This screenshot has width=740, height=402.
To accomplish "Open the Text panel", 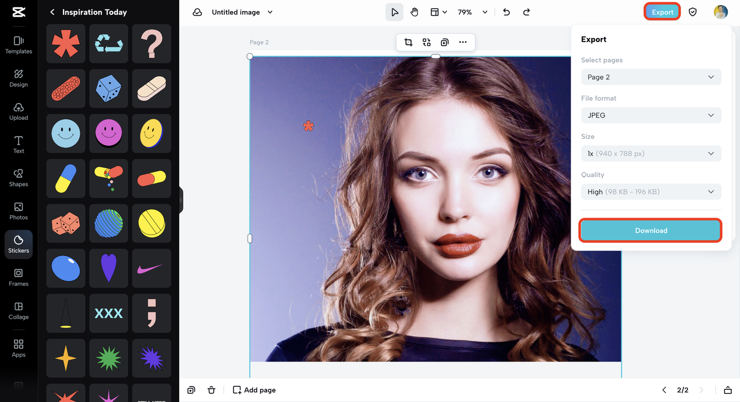I will coord(18,145).
